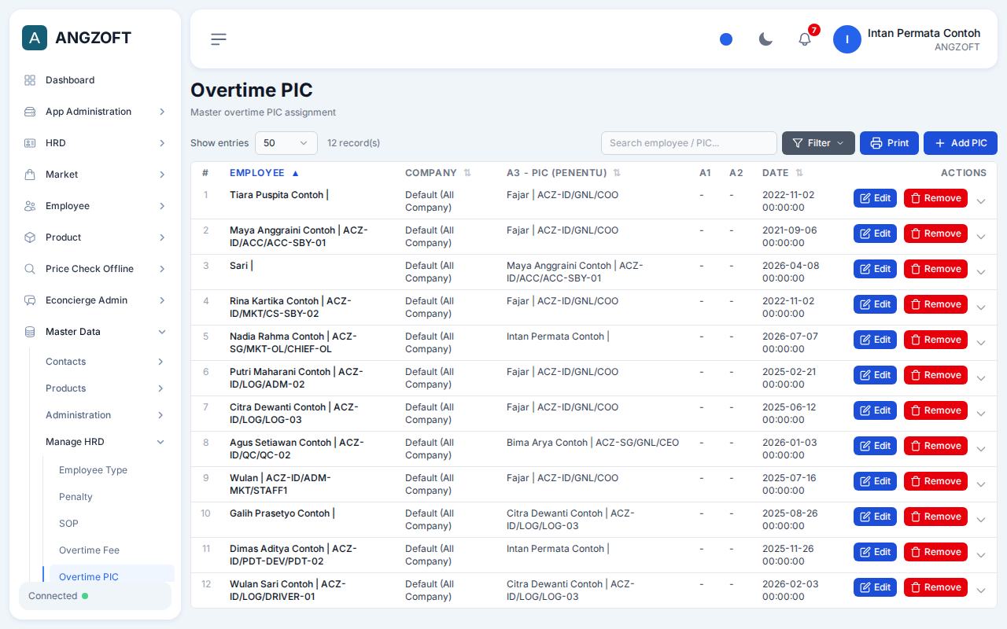The image size is (1007, 629).
Task: Expand Employee sidebar menu
Action: (95, 206)
